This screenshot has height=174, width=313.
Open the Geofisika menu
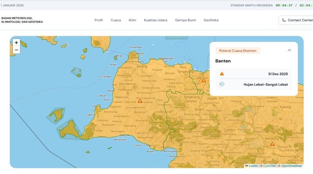[x=211, y=20]
